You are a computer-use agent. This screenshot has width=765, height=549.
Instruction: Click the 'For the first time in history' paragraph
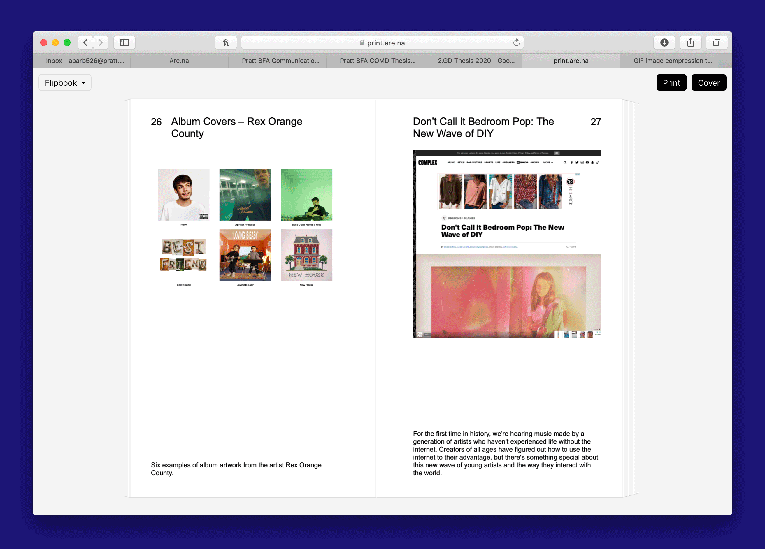click(505, 453)
